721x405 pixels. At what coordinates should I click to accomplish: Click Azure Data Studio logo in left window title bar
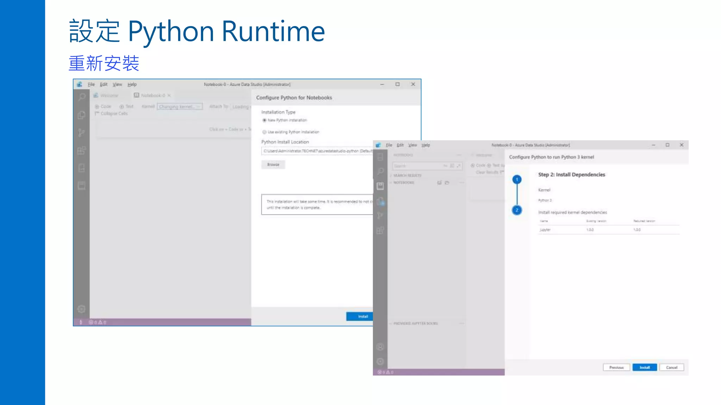point(80,84)
